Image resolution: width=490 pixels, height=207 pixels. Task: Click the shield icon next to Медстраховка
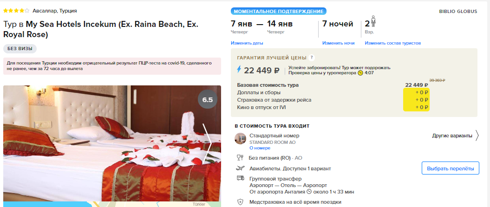[240, 202]
